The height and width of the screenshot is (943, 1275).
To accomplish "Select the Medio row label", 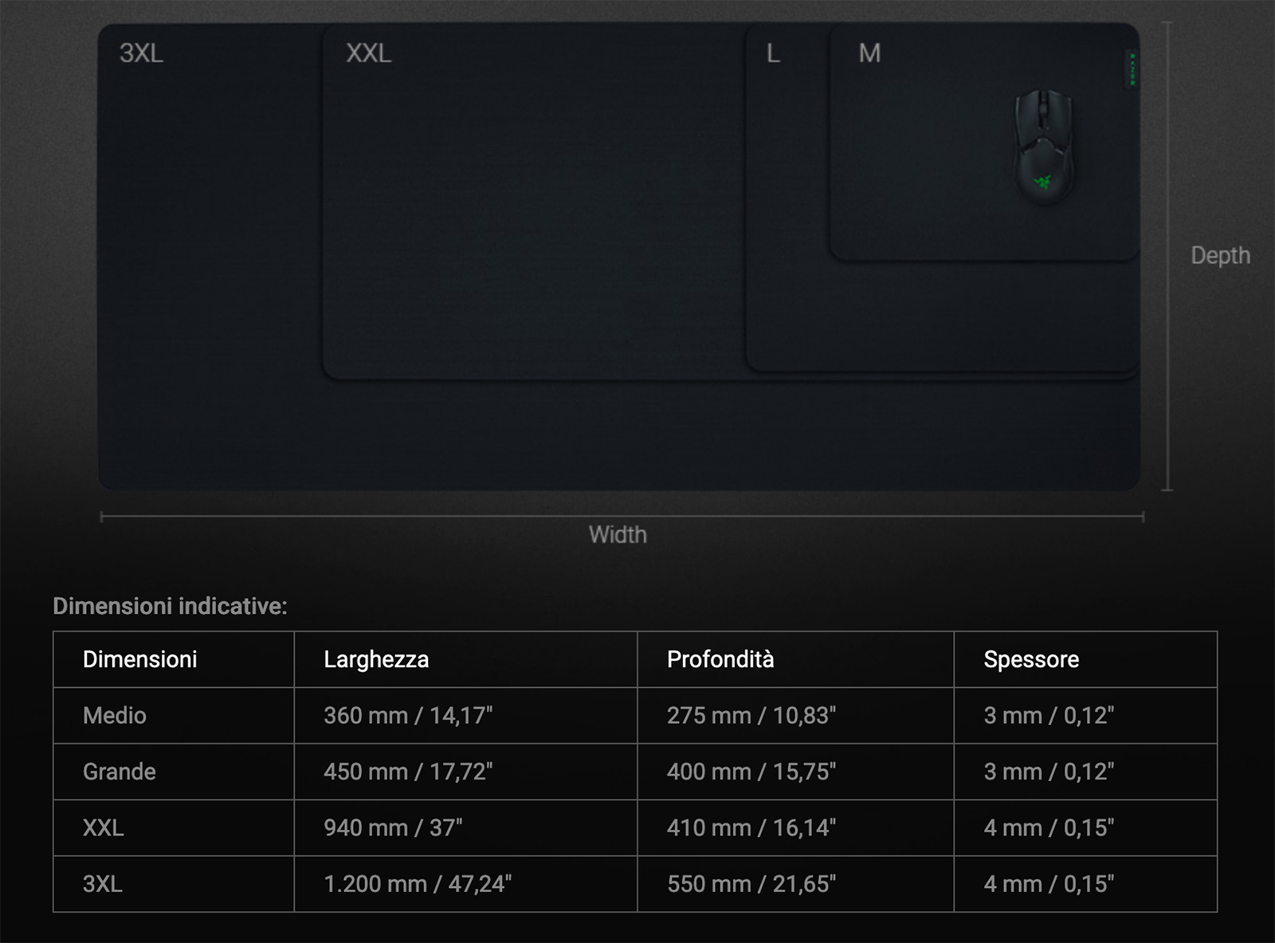I will [x=115, y=716].
